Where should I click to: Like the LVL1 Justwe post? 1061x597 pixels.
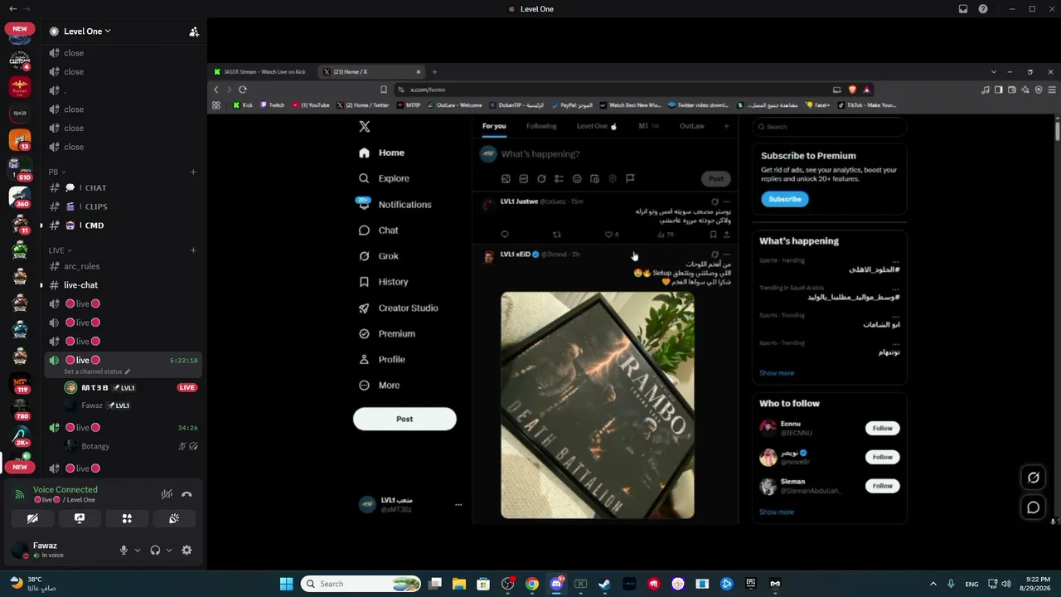[x=610, y=235]
